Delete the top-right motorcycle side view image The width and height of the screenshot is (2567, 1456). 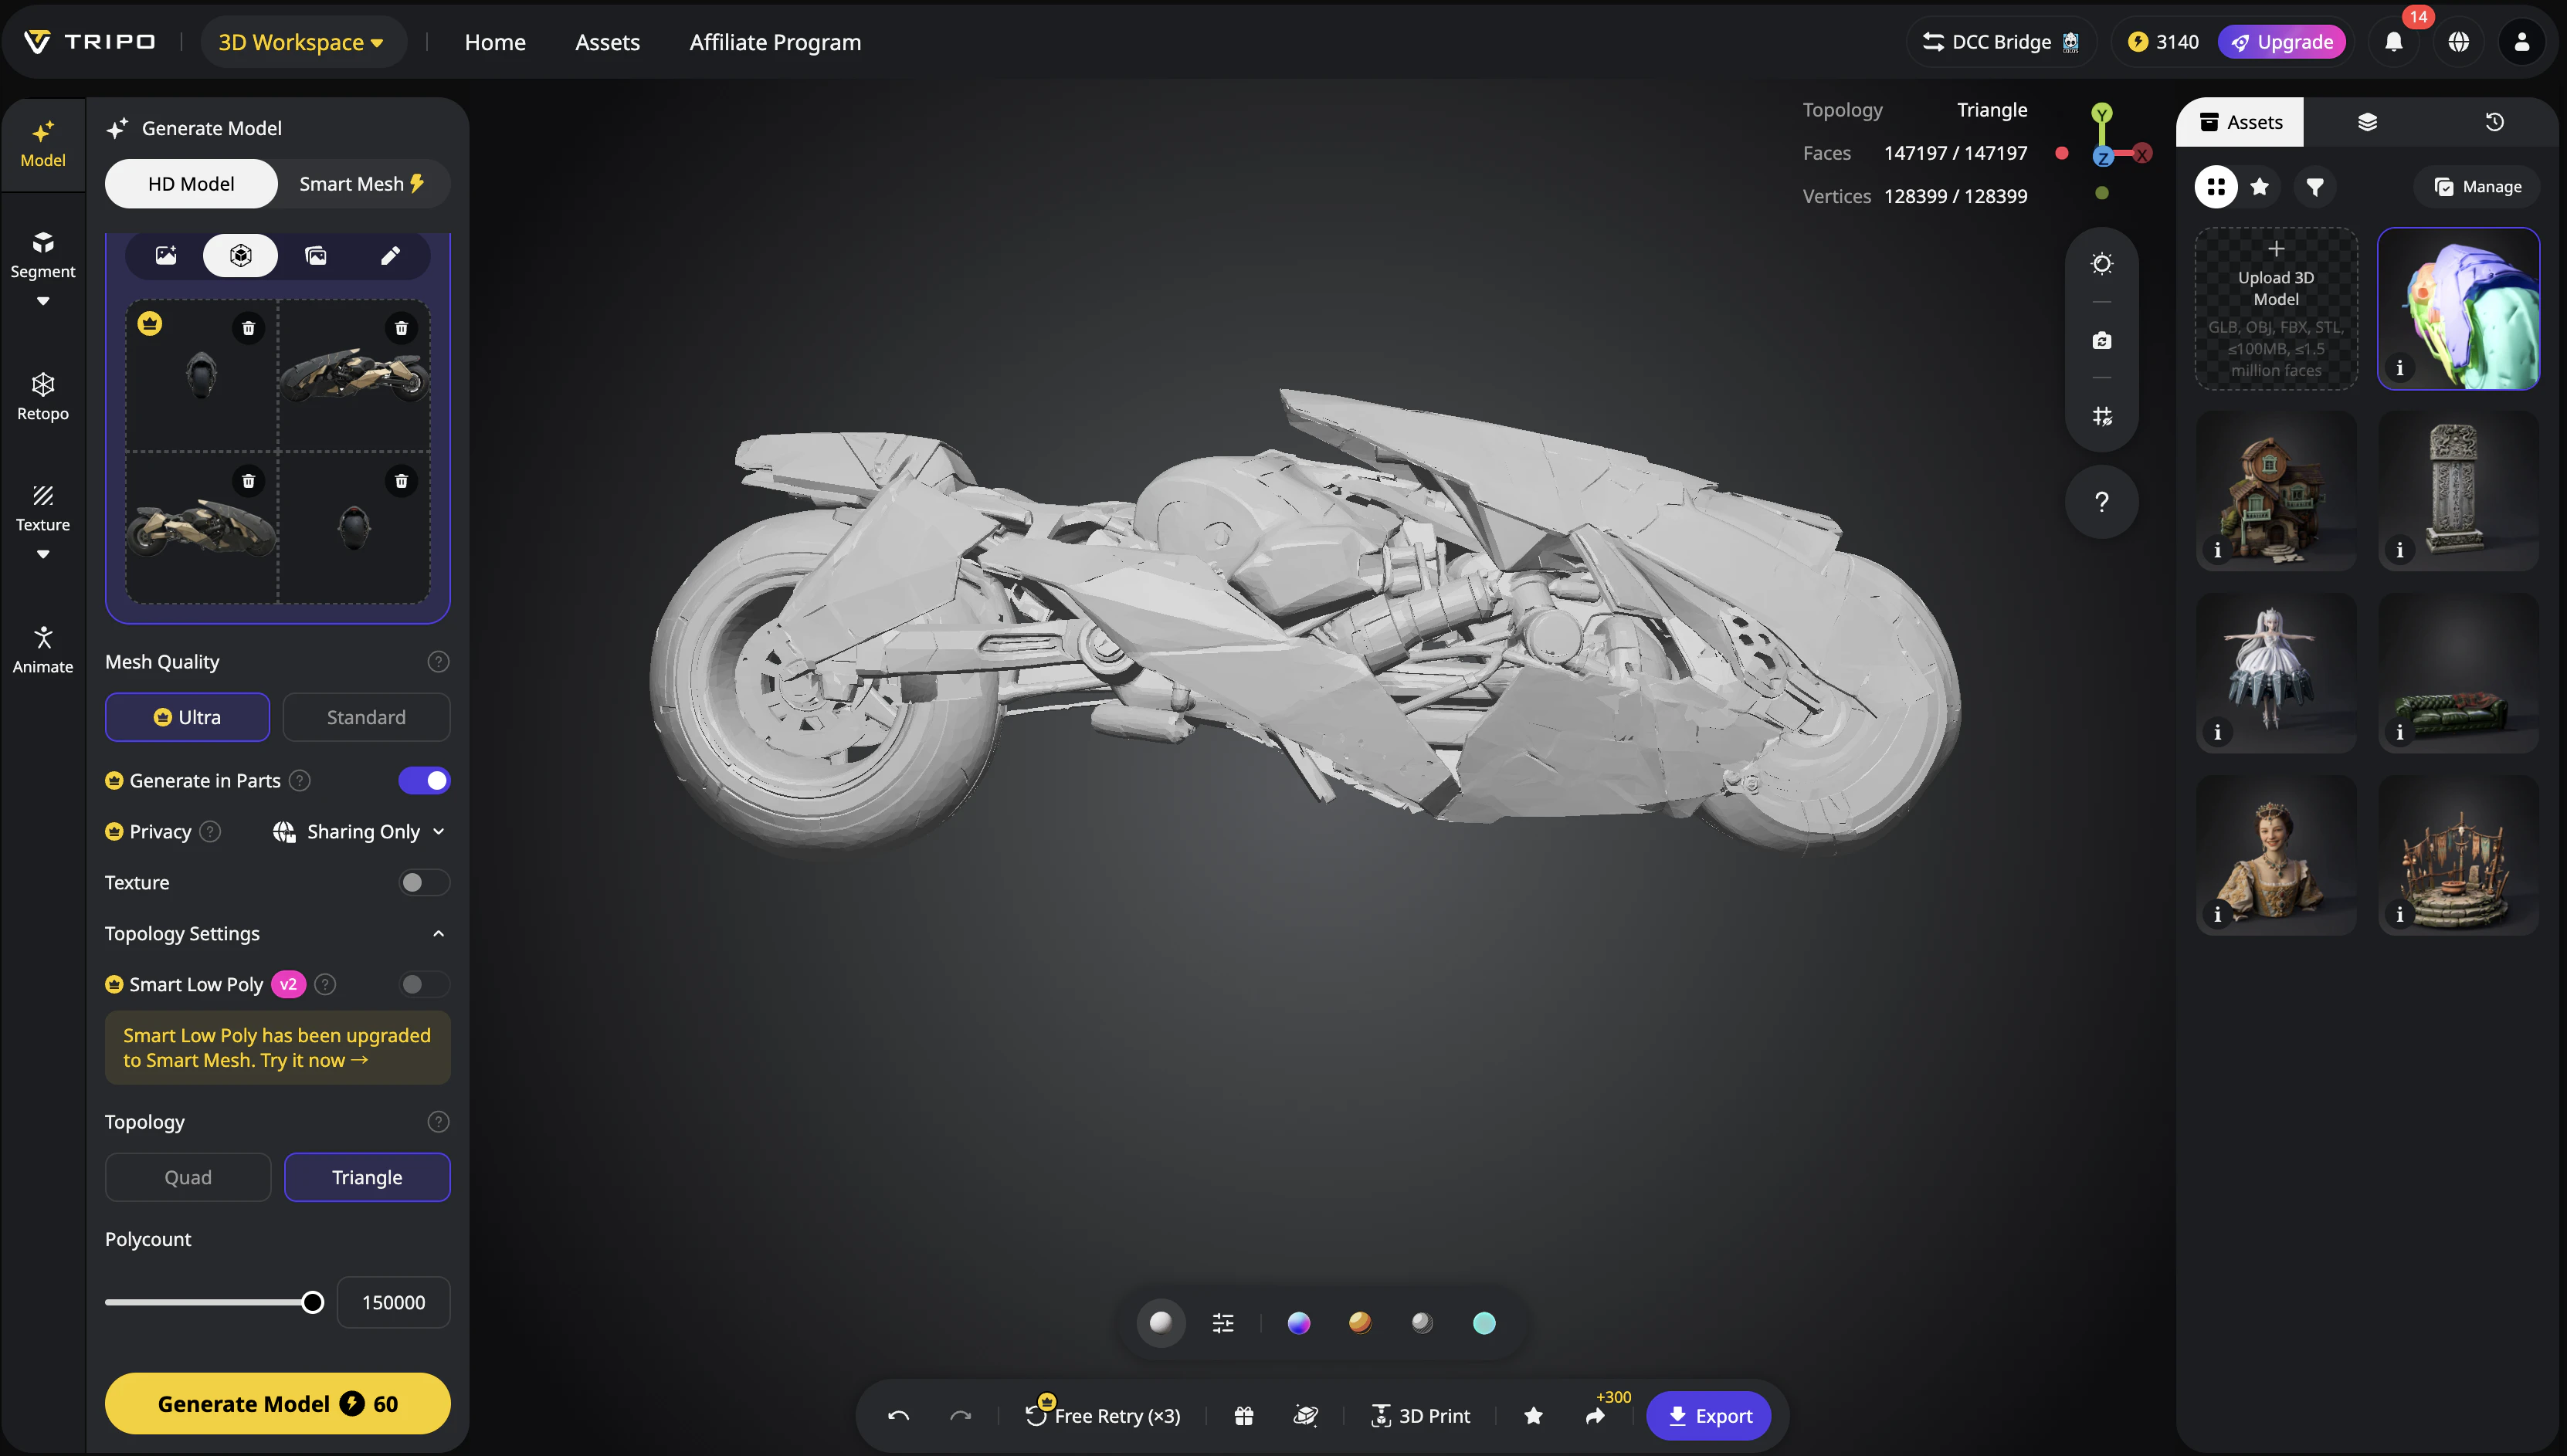(401, 328)
